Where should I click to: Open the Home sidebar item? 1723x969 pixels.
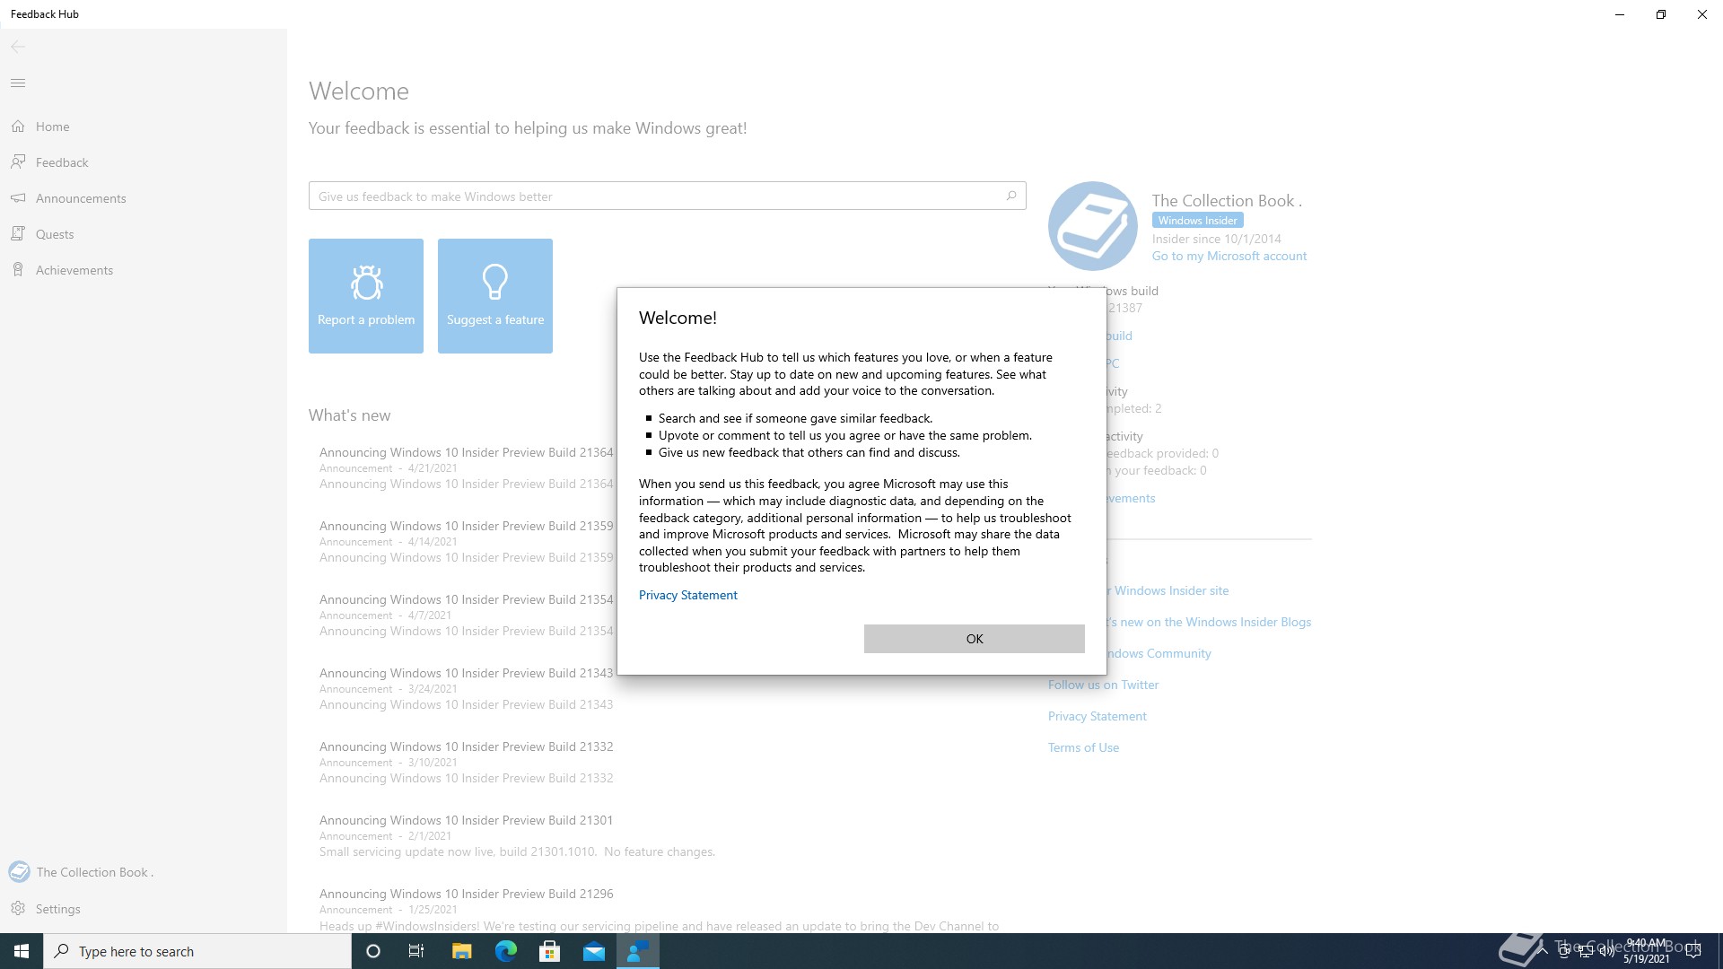144,127
